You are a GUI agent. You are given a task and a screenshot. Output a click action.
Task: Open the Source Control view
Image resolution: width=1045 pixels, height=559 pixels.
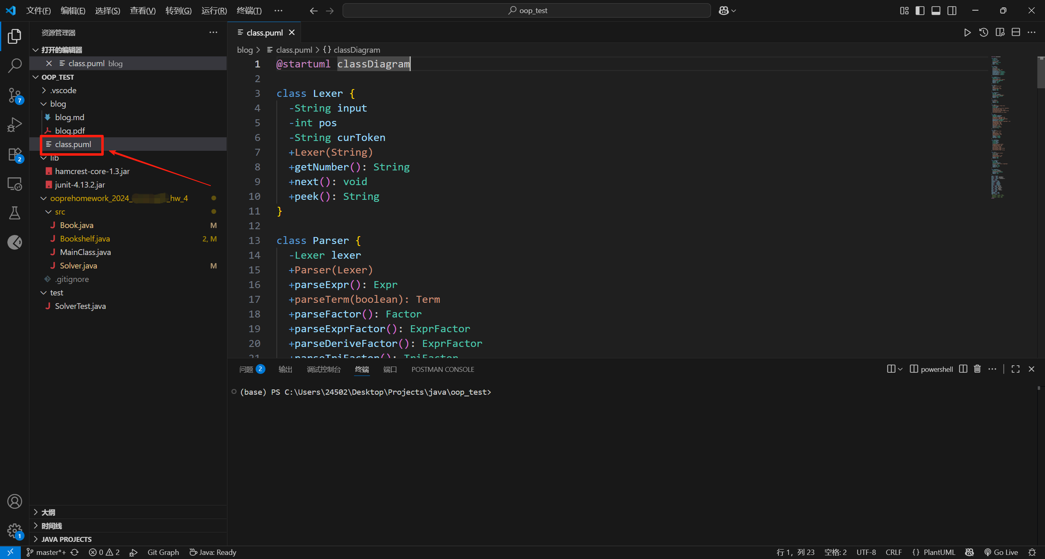[x=15, y=96]
